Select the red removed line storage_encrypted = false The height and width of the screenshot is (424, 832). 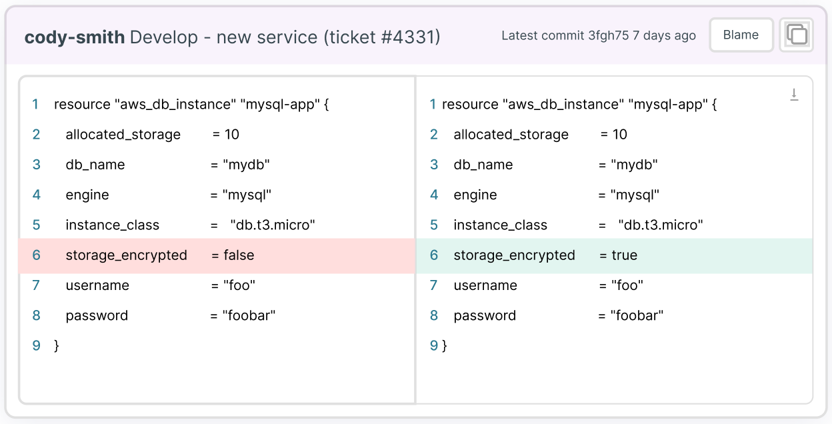[x=217, y=255]
